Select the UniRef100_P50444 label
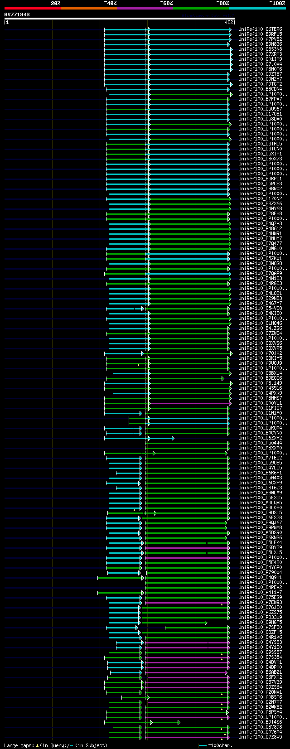290x749 pixels. coord(260,443)
